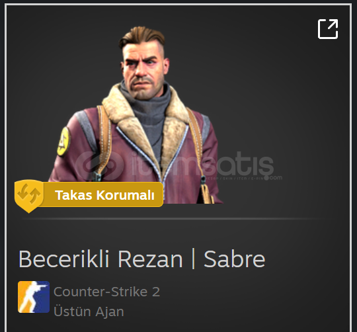Click the yellow patch on agent's sleeve

pos(63,142)
